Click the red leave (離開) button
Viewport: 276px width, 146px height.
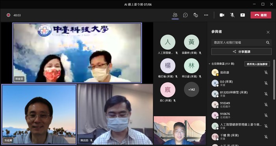point(261,15)
